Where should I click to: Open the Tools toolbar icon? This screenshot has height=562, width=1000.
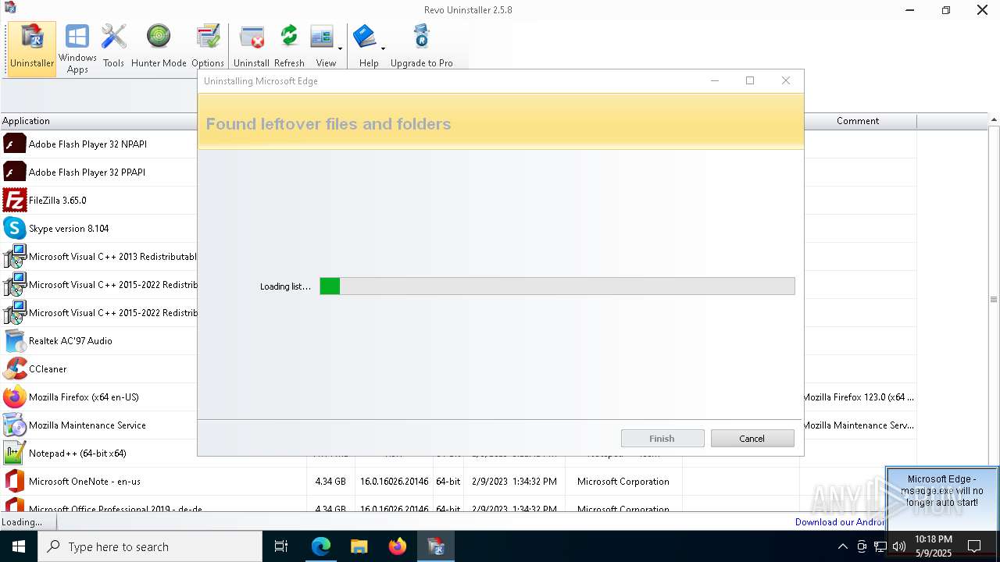113,47
